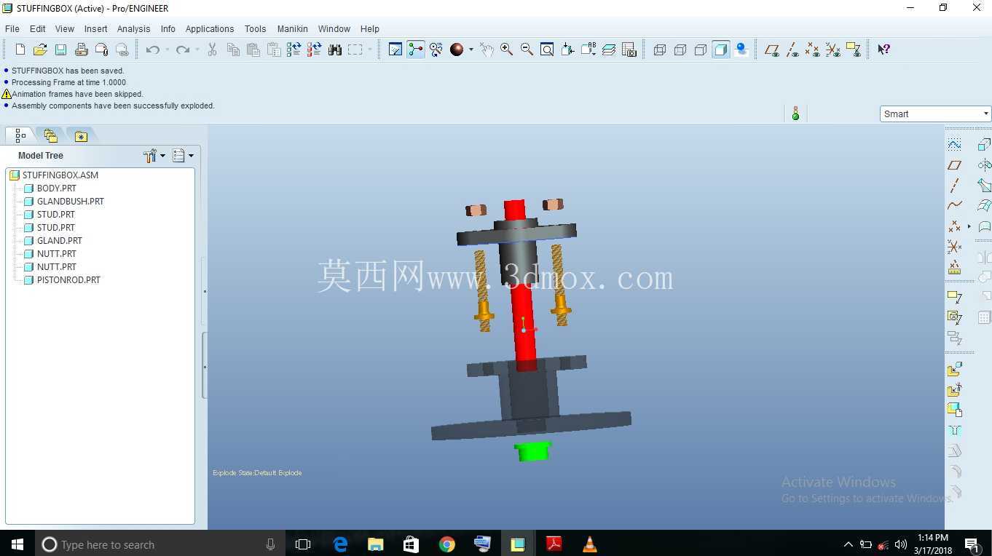This screenshot has width=992, height=556.
Task: Select GLAND.PRT in Model Tree
Action: [x=59, y=241]
